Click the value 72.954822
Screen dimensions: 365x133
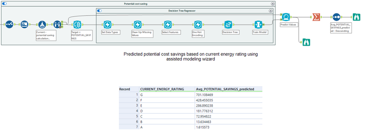click(x=204, y=116)
